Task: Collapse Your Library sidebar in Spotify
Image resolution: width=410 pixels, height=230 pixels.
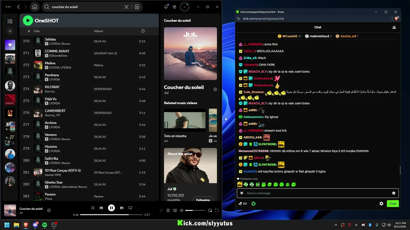Action: [x=10, y=21]
